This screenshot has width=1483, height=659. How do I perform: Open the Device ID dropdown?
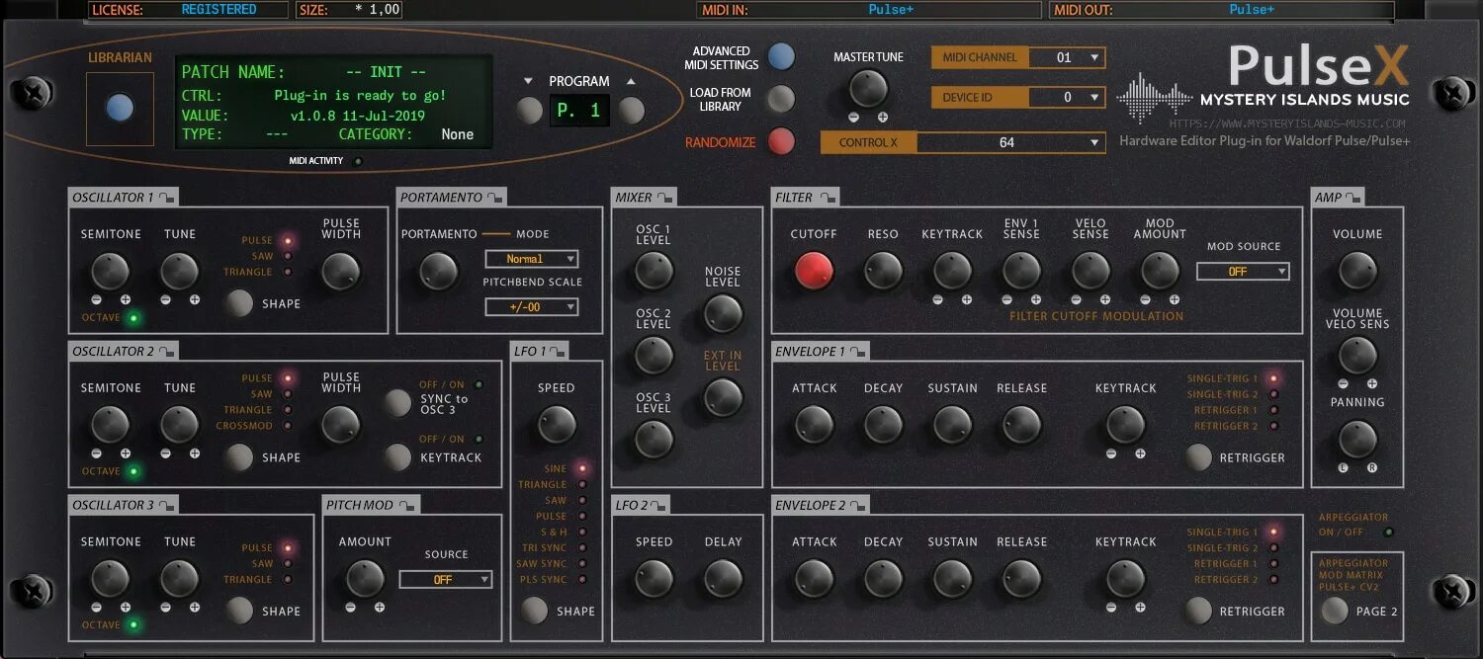[x=1067, y=97]
